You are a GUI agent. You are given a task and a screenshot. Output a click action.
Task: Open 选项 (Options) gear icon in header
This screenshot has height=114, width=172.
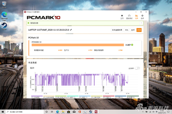pyautogui.click(x=142, y=17)
